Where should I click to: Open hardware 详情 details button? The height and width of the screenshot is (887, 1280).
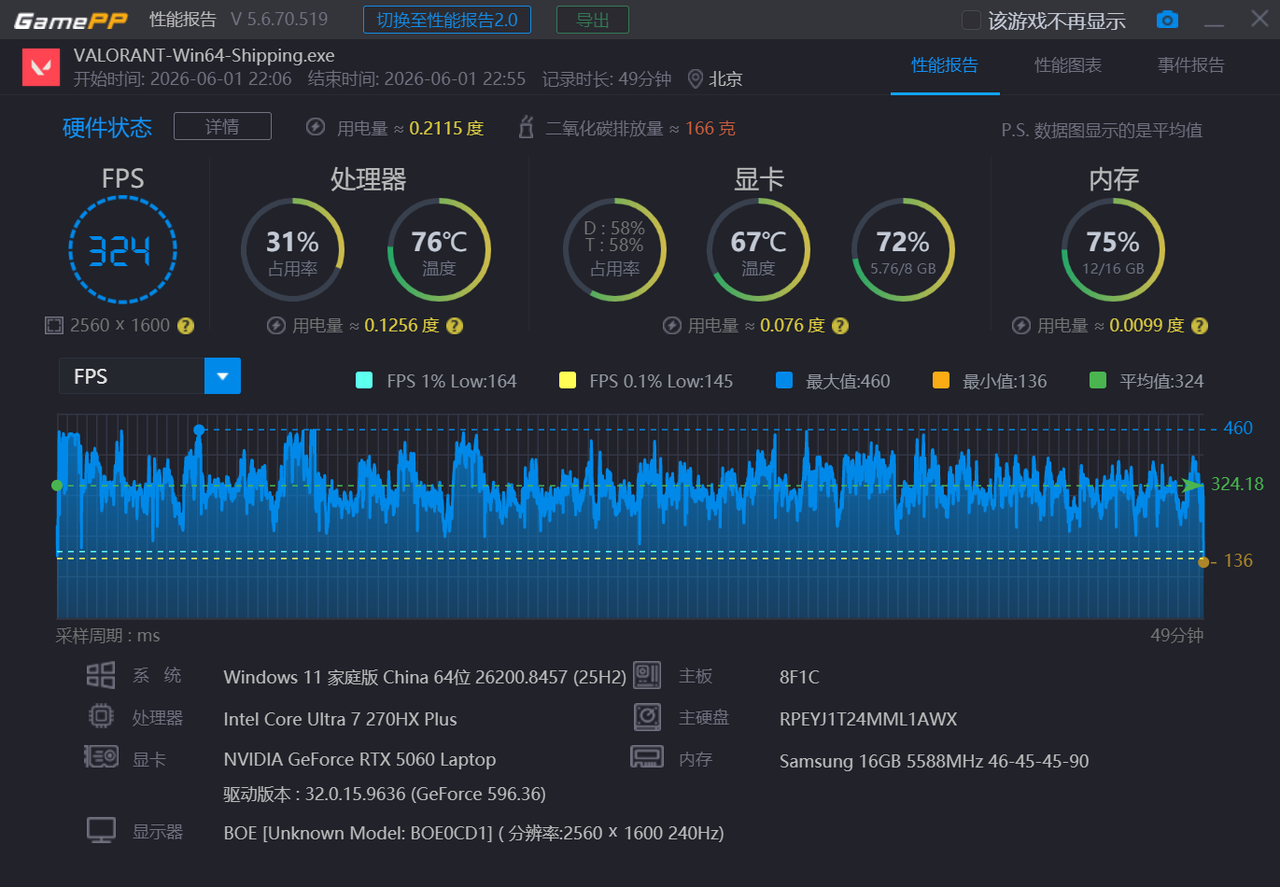click(222, 126)
